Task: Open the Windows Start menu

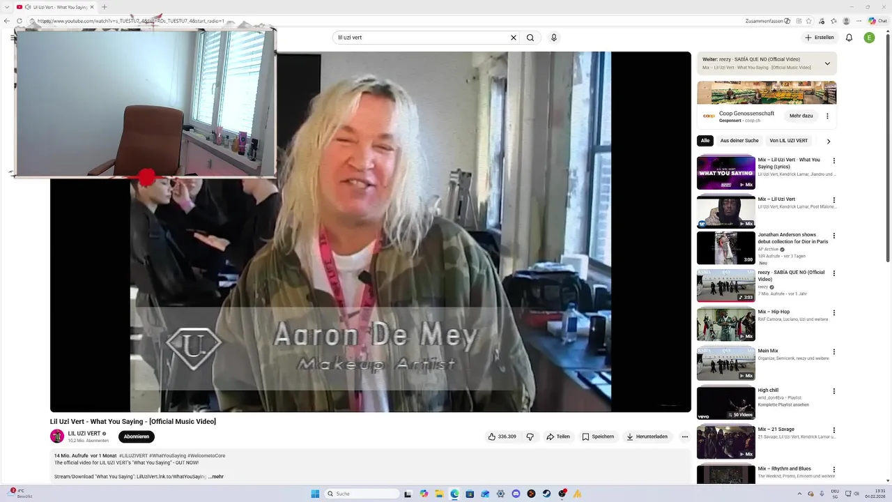Action: click(315, 494)
